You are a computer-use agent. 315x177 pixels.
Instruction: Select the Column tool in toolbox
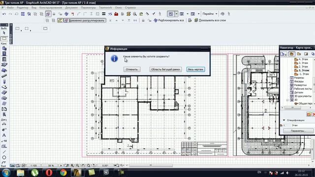(x=4, y=82)
